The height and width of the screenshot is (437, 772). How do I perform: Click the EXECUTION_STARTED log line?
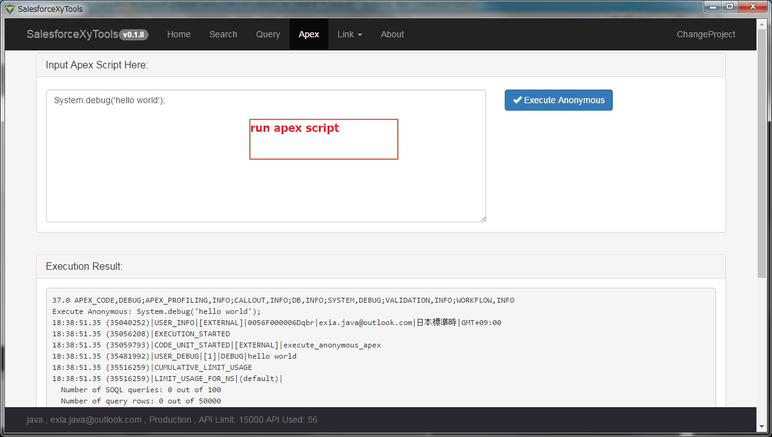(x=141, y=334)
